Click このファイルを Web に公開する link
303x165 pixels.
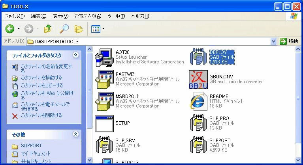point(47,96)
